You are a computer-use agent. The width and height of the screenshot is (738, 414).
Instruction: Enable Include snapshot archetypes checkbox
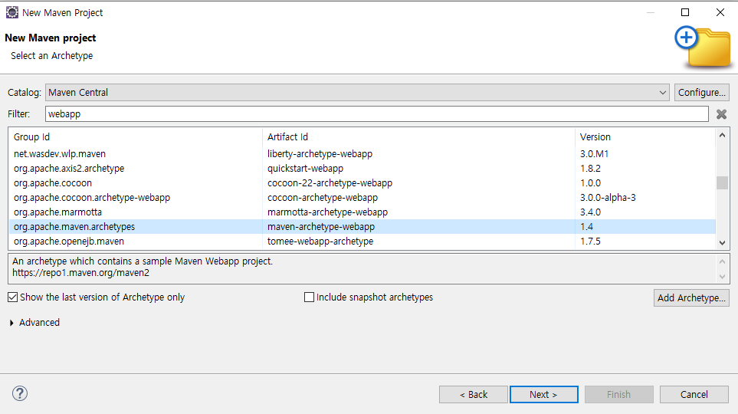pos(310,297)
